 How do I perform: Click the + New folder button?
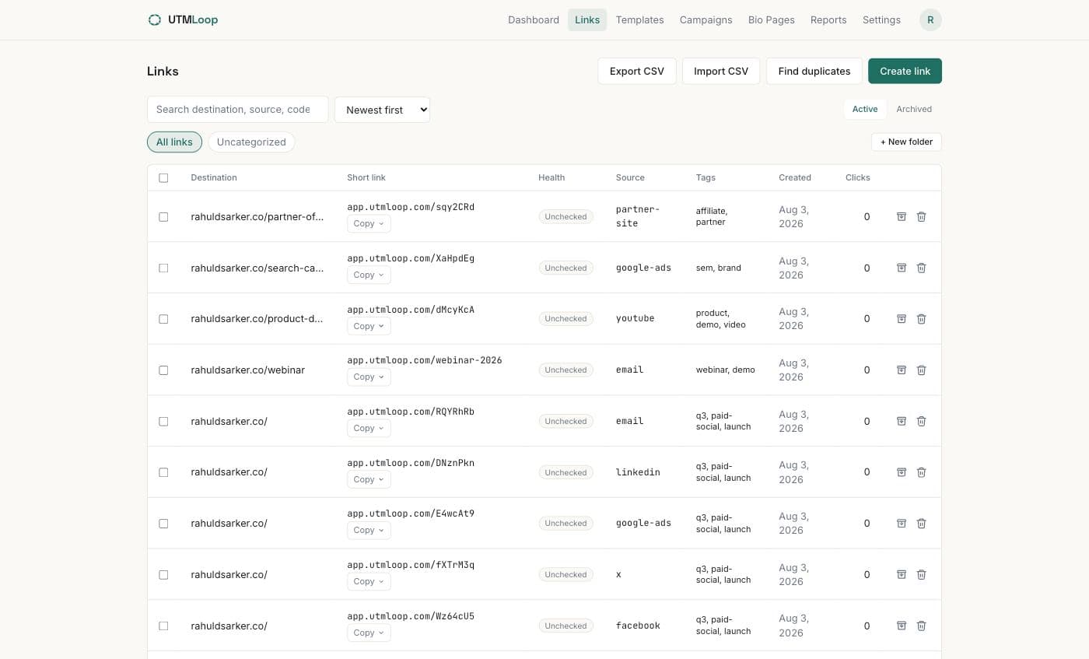pyautogui.click(x=906, y=142)
